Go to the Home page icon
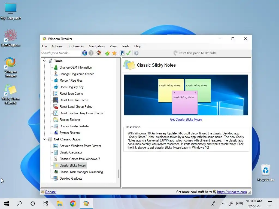 point(99,53)
